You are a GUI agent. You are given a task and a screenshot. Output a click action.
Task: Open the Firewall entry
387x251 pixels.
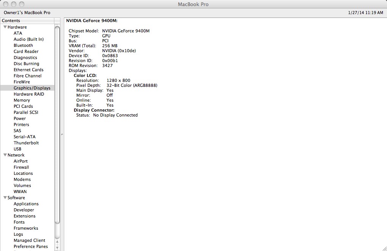pos(21,167)
